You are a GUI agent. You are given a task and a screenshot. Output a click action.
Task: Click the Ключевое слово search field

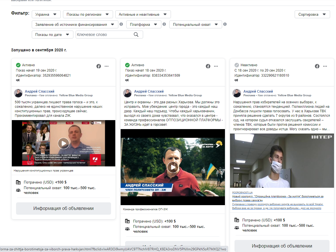click(x=104, y=35)
